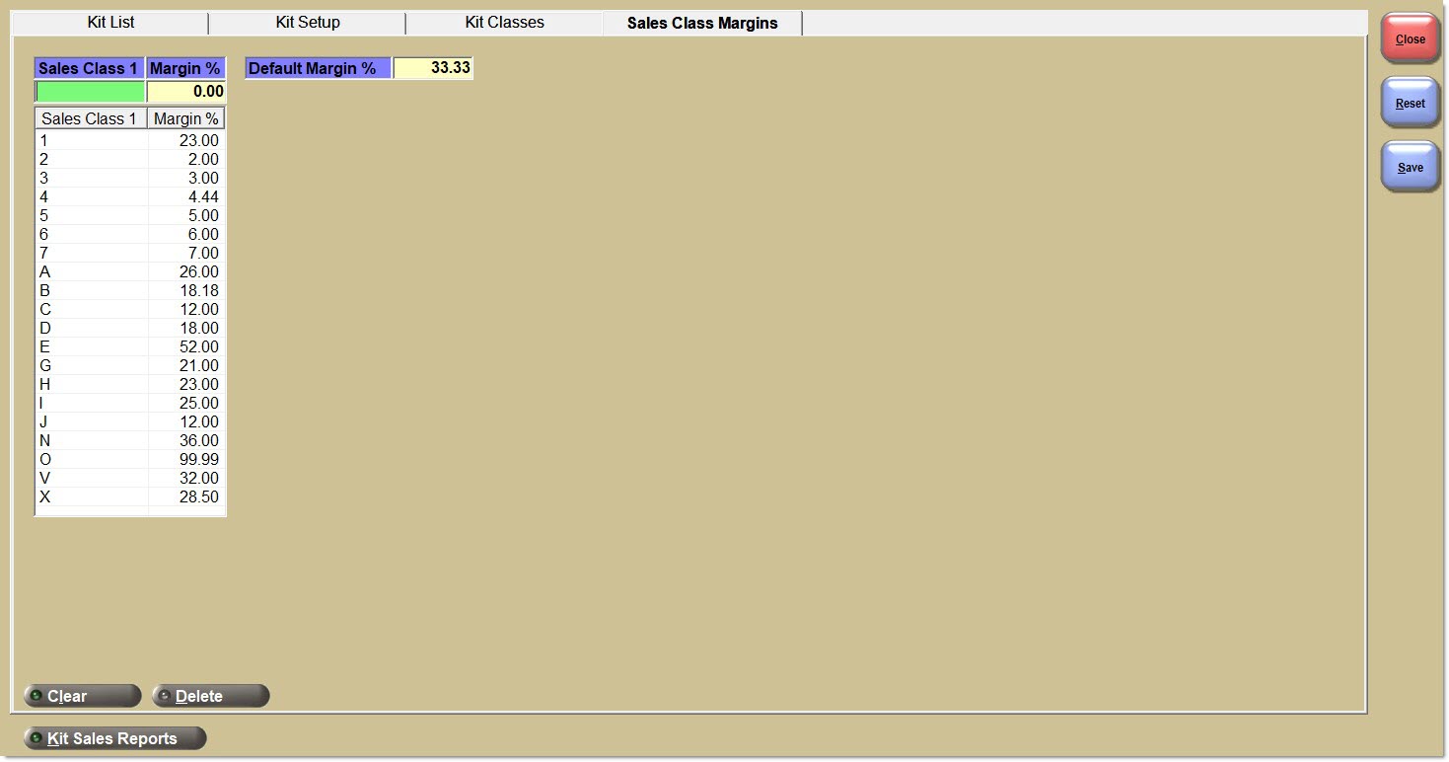Switch to the Kit List tab

[110, 22]
